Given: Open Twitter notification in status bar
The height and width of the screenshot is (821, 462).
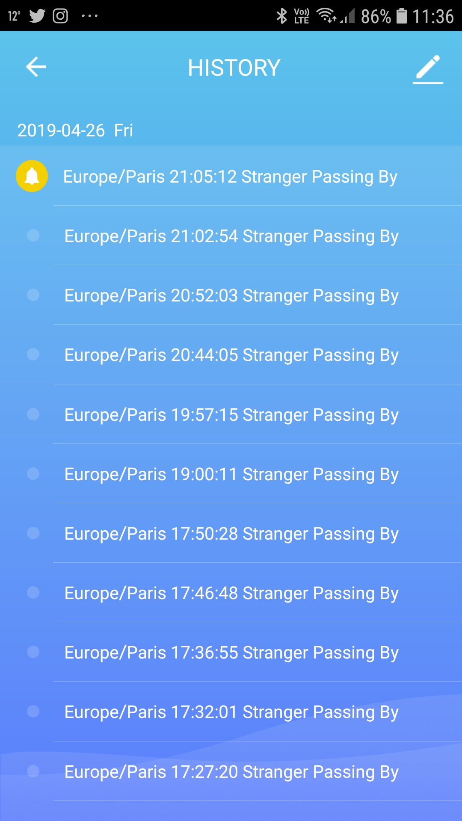Looking at the screenshot, I should (37, 16).
